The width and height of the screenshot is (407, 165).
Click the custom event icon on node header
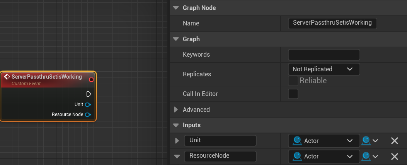coord(7,77)
